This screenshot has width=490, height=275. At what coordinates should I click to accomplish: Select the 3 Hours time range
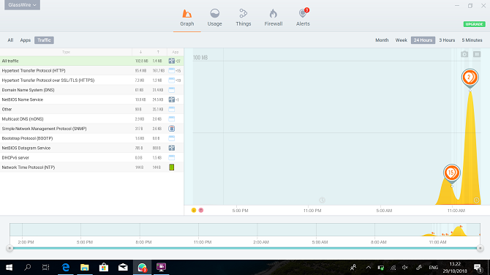click(x=447, y=40)
